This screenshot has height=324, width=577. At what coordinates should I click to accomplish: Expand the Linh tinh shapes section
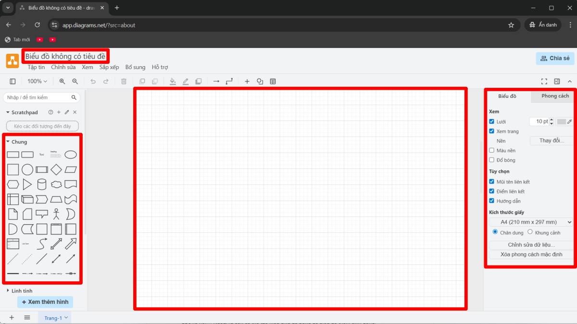click(19, 291)
